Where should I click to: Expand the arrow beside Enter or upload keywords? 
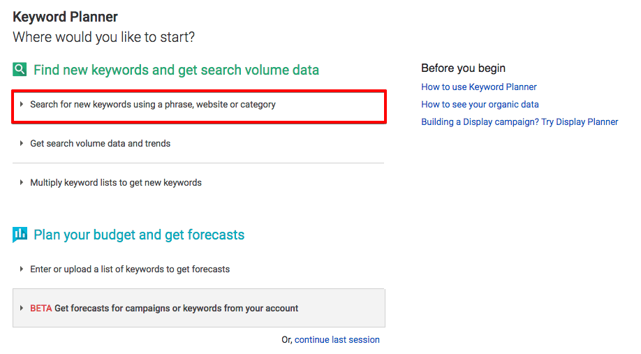click(22, 270)
